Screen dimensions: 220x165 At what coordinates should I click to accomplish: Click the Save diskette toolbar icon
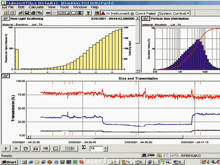tap(27, 13)
